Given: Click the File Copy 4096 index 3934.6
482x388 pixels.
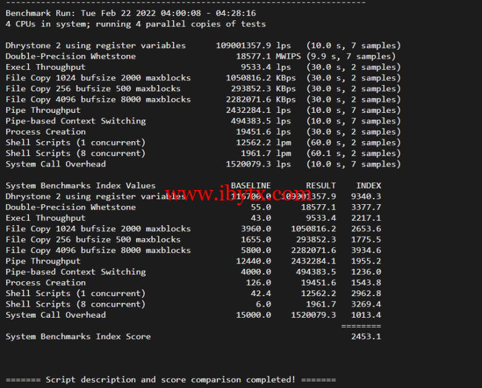Looking at the screenshot, I should (x=366, y=250).
